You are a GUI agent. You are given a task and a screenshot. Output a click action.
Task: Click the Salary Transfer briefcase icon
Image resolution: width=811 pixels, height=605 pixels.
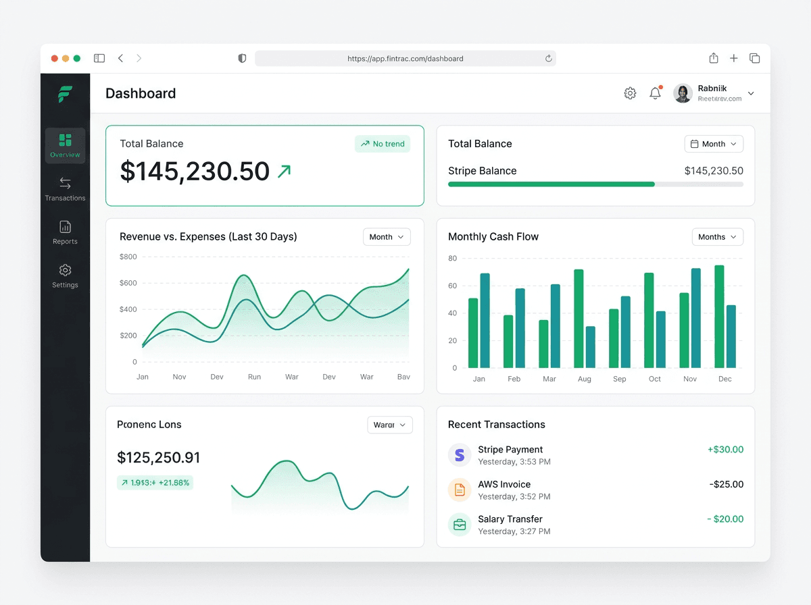[x=460, y=525]
